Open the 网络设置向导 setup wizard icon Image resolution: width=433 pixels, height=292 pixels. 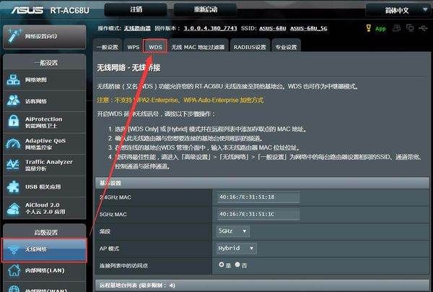pyautogui.click(x=43, y=36)
